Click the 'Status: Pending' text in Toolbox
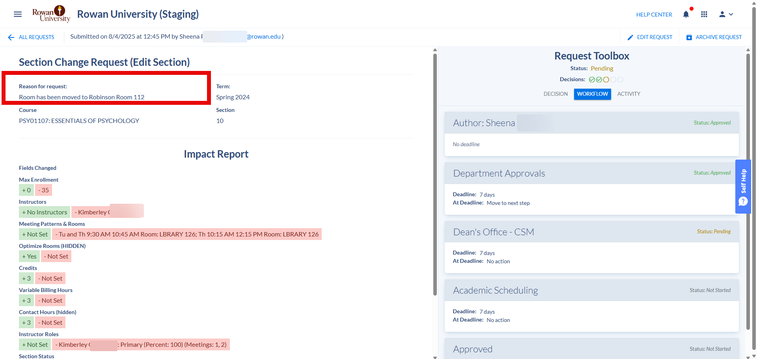The width and height of the screenshot is (757, 359). point(592,68)
